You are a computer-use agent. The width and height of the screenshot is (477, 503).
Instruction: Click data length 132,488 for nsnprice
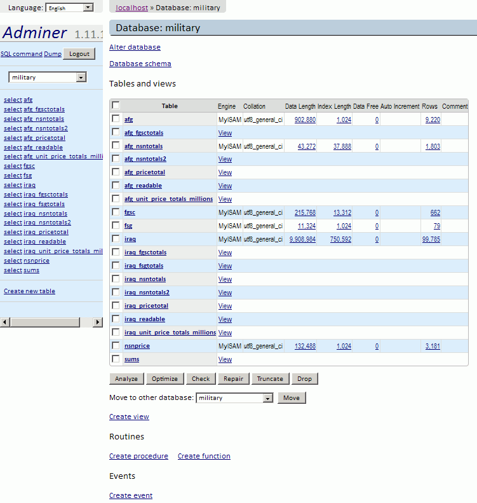(305, 346)
